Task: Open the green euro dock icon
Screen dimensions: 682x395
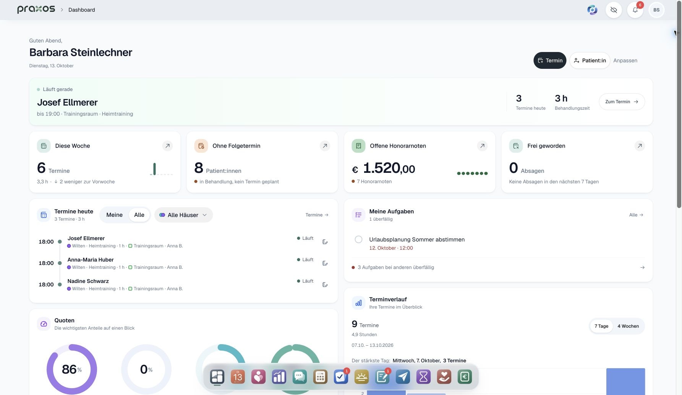Action: (465, 377)
